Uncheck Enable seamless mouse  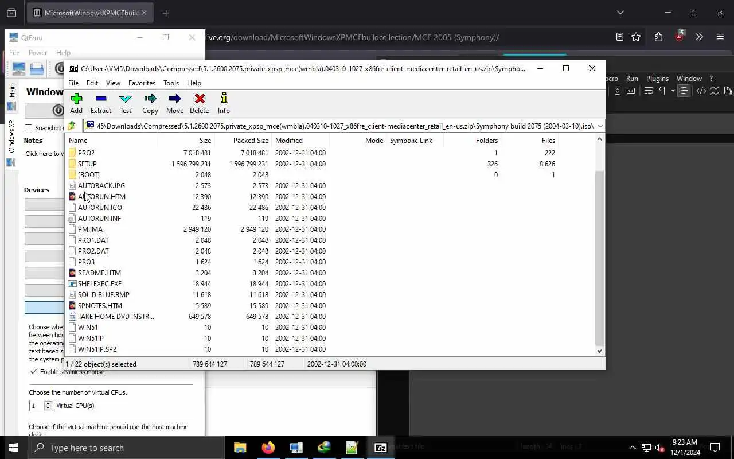[33, 372]
